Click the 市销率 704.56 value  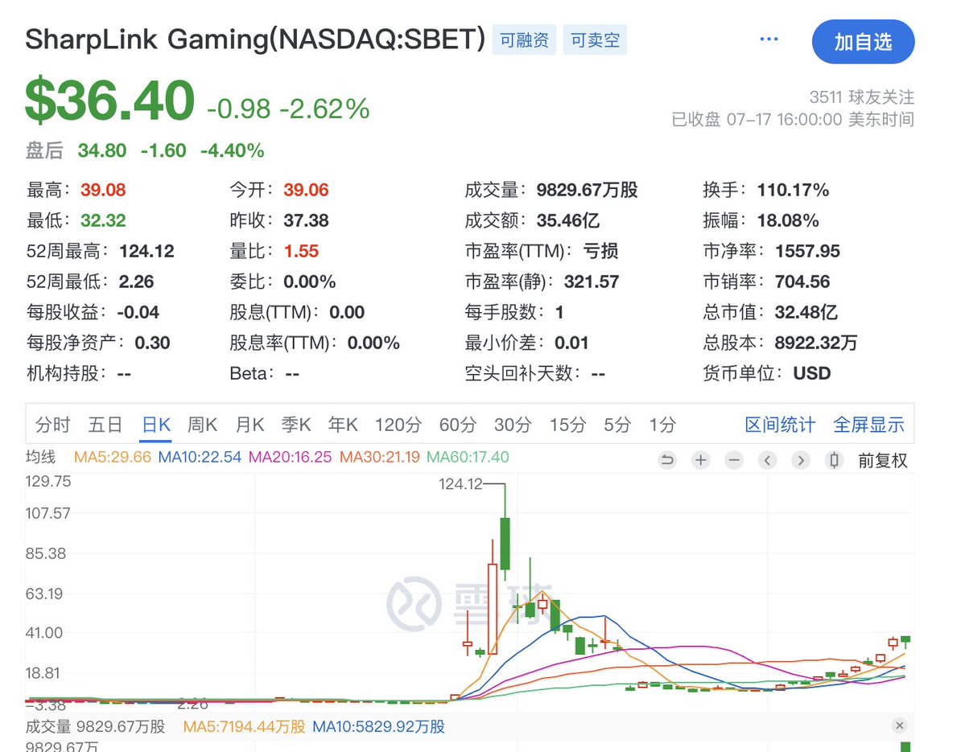pyautogui.click(x=802, y=281)
